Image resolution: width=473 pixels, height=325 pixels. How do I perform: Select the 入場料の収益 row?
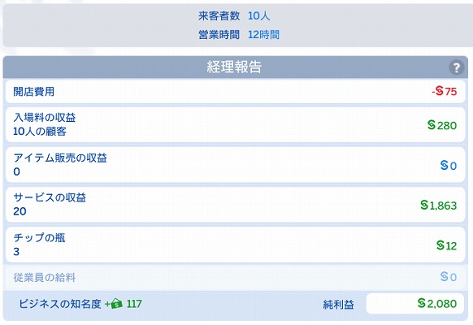(x=236, y=124)
